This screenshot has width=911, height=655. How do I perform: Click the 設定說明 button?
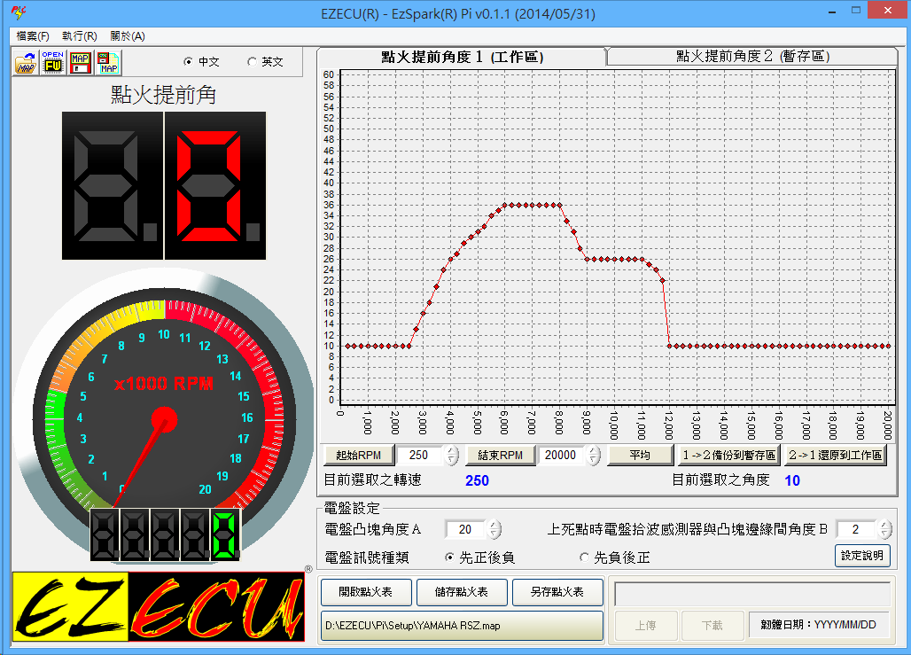(862, 556)
